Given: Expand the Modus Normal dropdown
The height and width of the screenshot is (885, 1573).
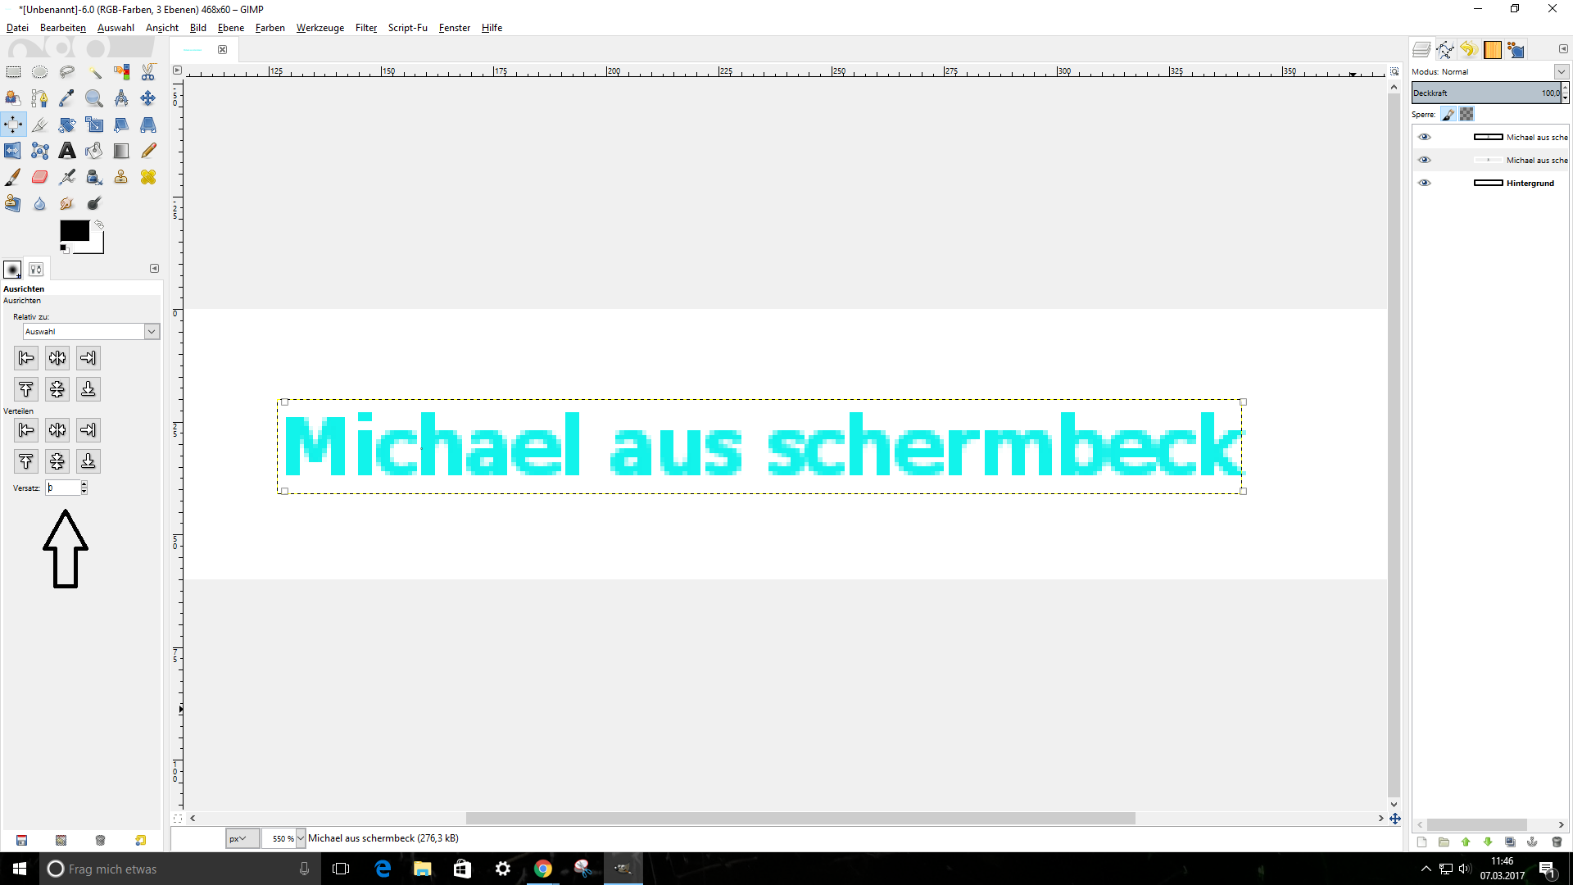Looking at the screenshot, I should [1561, 72].
